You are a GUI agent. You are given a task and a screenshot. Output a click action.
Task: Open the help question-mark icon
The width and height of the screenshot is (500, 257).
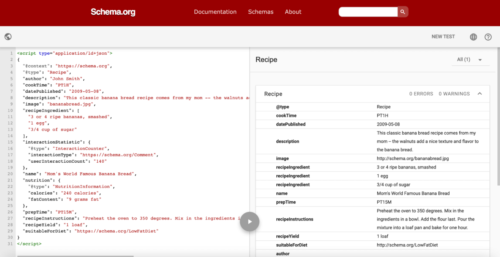point(488,37)
